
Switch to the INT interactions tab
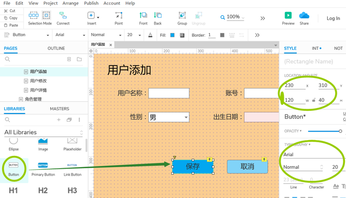(x=316, y=48)
